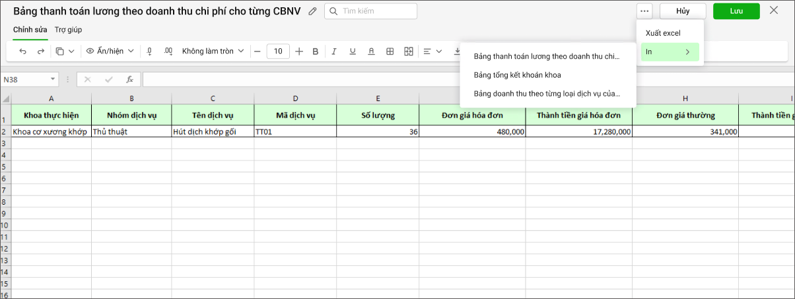Click the Lưu save button
The image size is (795, 299).
click(x=736, y=11)
